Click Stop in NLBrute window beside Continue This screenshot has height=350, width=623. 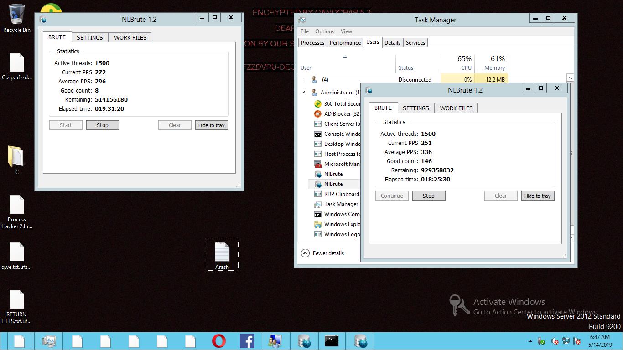tap(429, 196)
